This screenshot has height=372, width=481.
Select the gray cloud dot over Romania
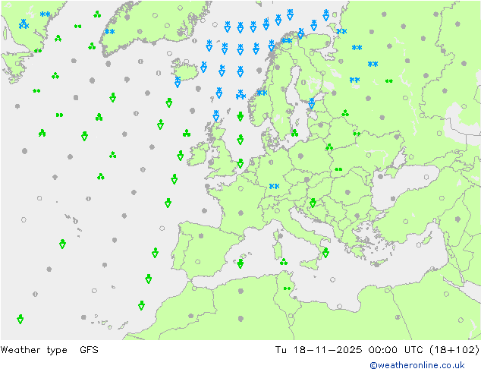click(347, 192)
